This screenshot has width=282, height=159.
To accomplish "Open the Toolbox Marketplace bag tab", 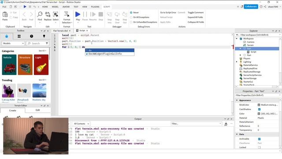I will (7, 36).
